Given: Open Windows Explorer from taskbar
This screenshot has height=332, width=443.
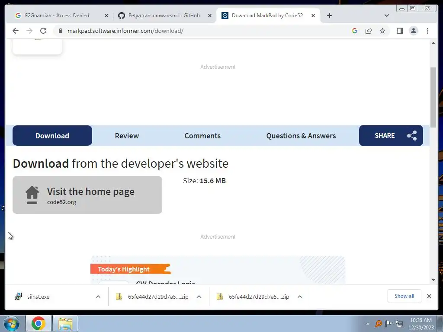Looking at the screenshot, I should pos(65,323).
